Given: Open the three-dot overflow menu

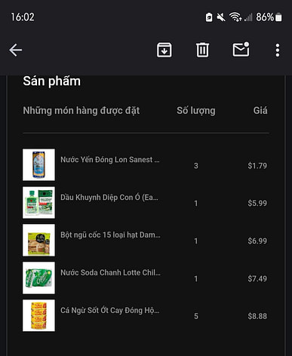Looking at the screenshot, I should click(x=278, y=50).
